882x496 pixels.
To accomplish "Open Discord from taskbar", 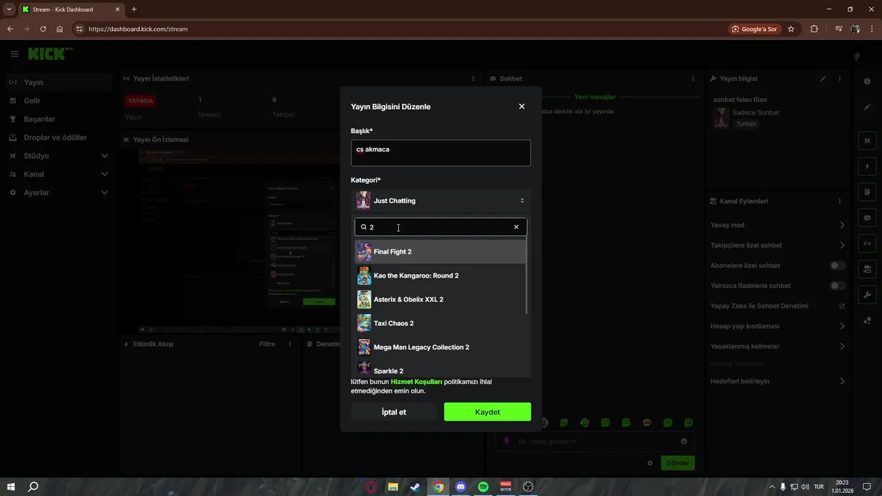I will [x=461, y=486].
